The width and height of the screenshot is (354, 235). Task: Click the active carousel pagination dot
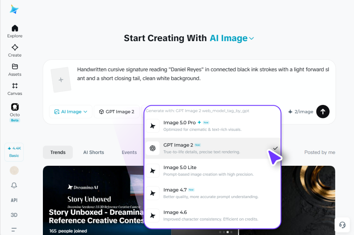click(227, 232)
